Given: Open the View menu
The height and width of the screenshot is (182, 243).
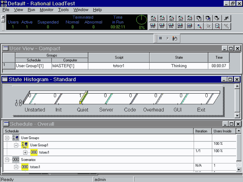Looking at the screenshot, I should click(x=19, y=10).
